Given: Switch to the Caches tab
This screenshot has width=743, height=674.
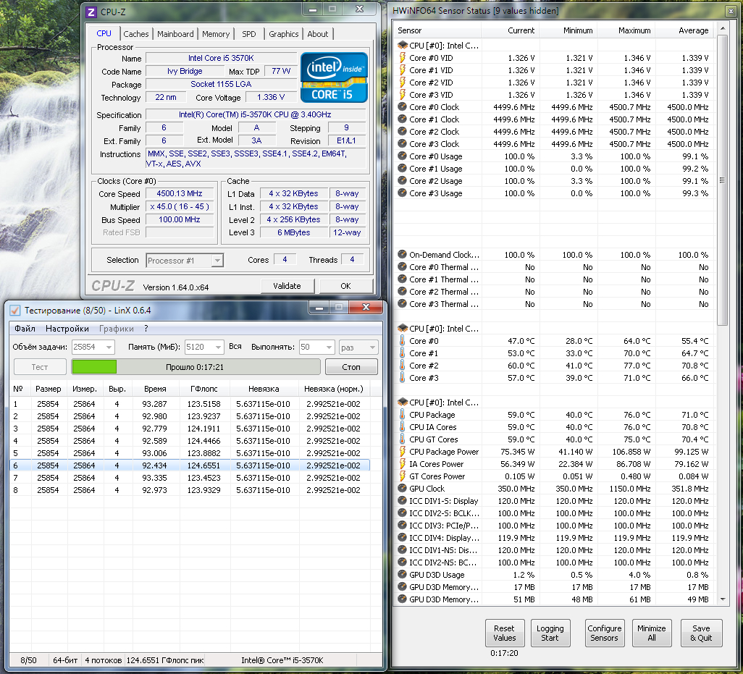Looking at the screenshot, I should pyautogui.click(x=136, y=34).
